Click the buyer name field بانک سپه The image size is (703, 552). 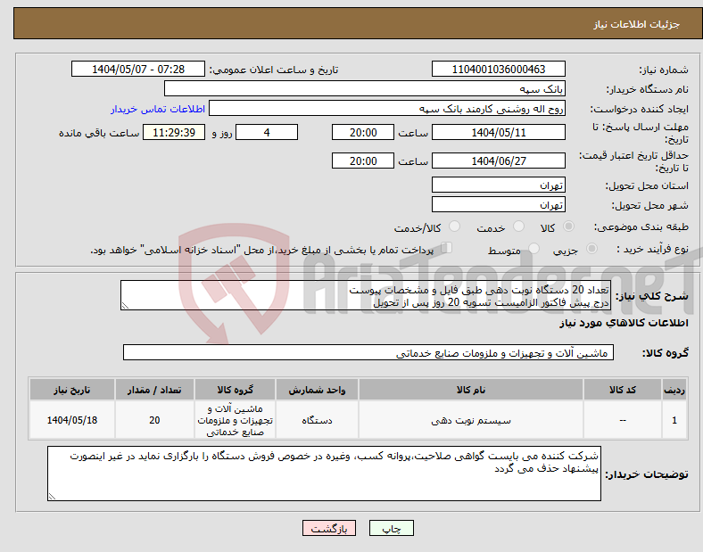click(365, 88)
